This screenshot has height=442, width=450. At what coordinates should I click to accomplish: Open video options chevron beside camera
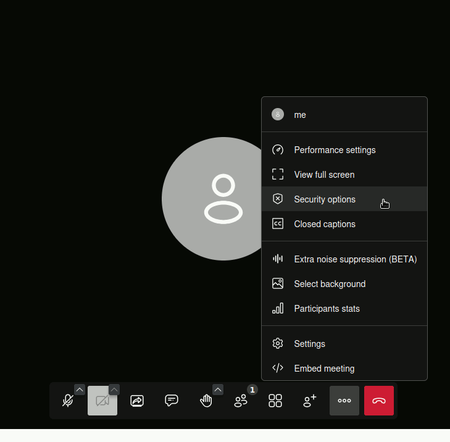[x=114, y=390]
